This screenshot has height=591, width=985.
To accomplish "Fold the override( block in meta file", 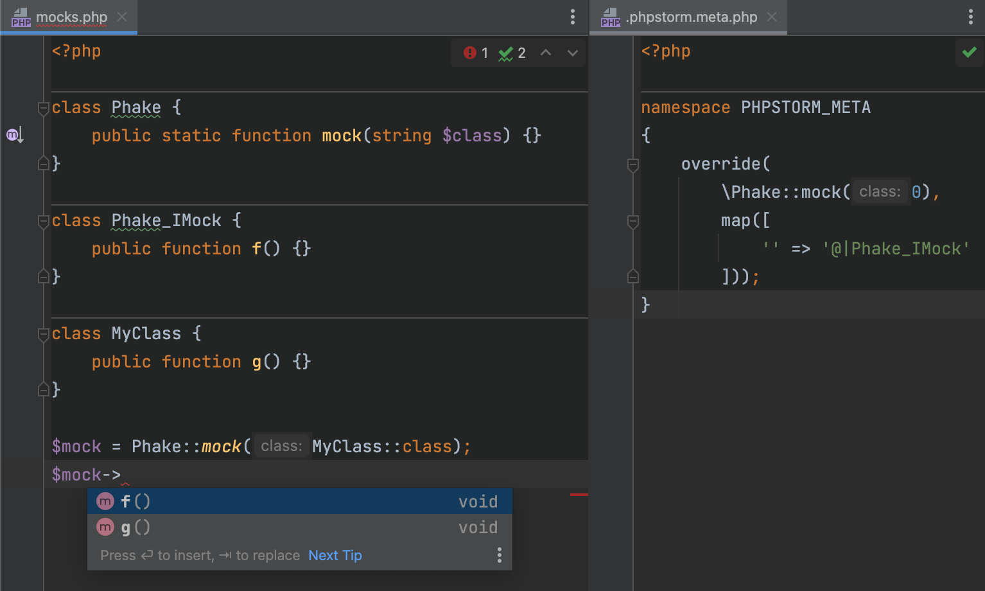I will (x=633, y=164).
